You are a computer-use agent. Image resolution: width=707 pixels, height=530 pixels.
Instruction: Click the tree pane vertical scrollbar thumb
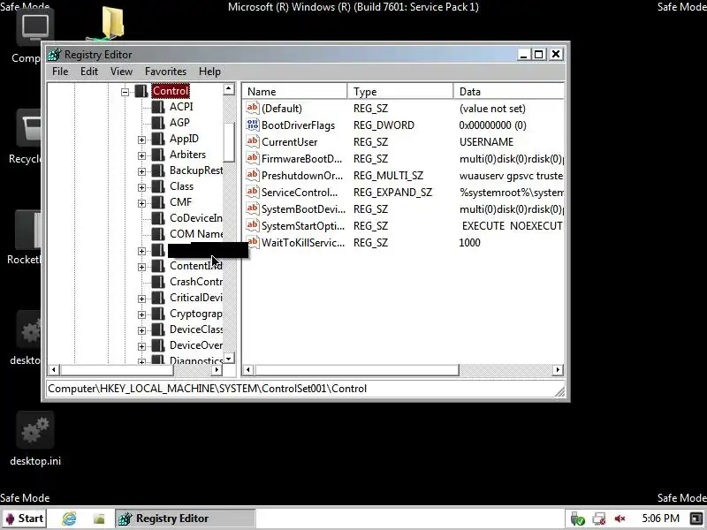[229, 142]
